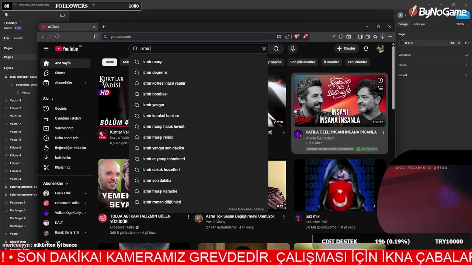
Task: Expand the Abonelikler subscriptions chevron
Action: pos(67,183)
